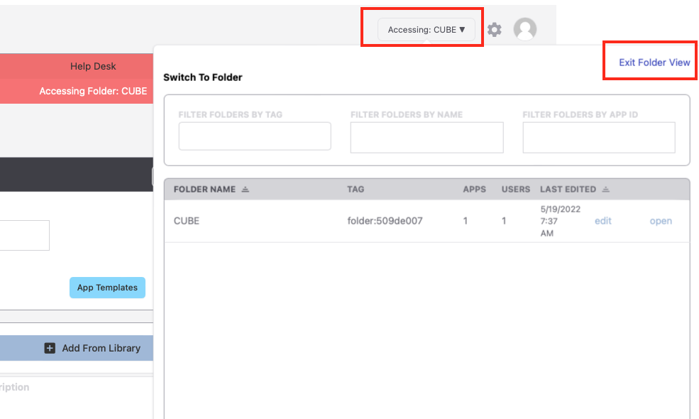Select the CUBE folder name in the table
The height and width of the screenshot is (419, 699).
(187, 221)
